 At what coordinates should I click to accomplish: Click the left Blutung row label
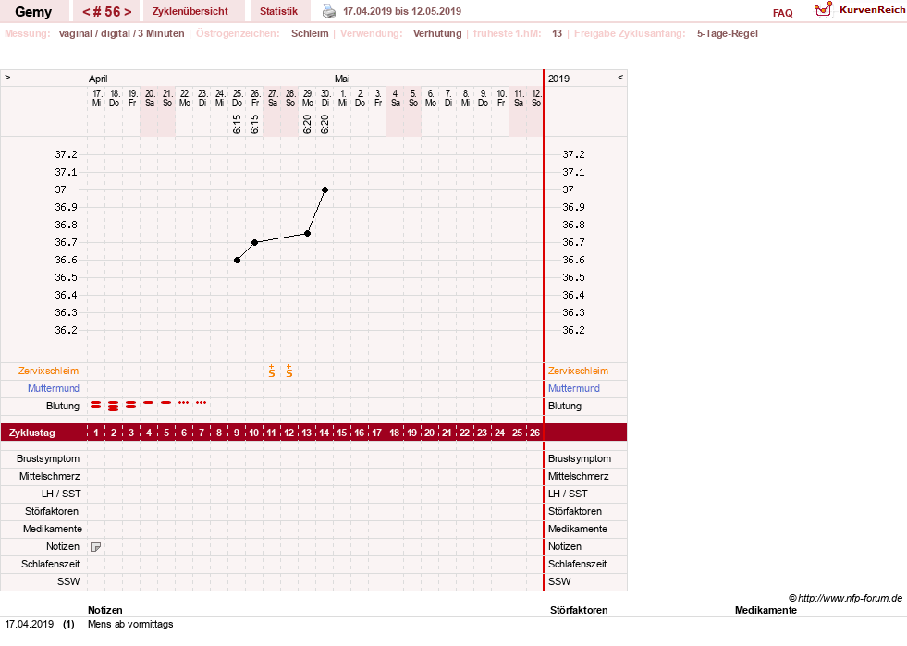[63, 406]
